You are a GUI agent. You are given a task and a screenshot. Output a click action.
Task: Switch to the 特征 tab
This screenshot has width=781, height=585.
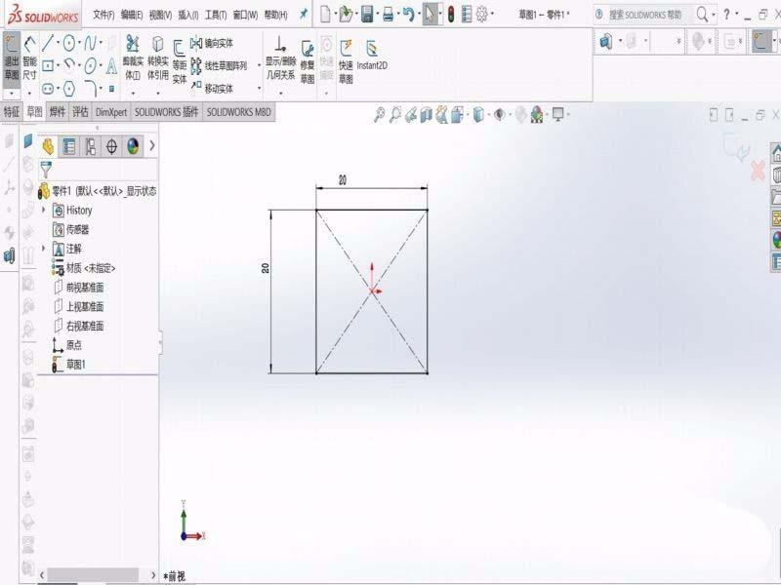pos(13,112)
